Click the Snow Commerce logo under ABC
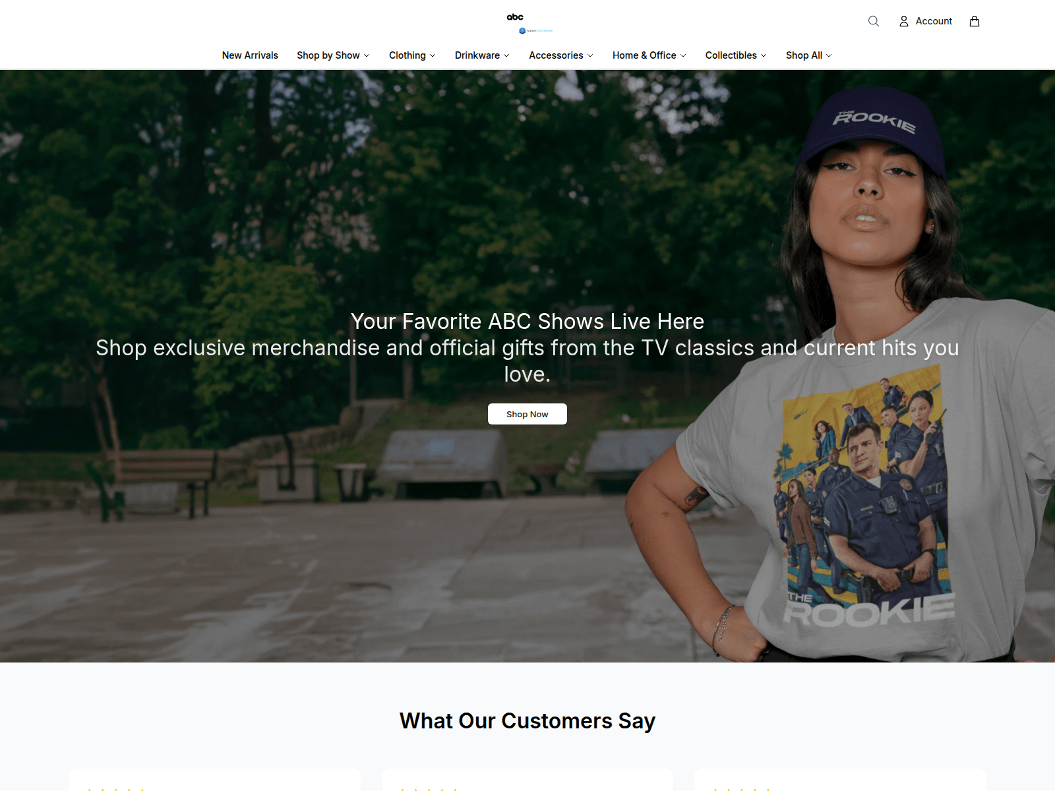Viewport: 1055px width, 791px height. (x=535, y=30)
